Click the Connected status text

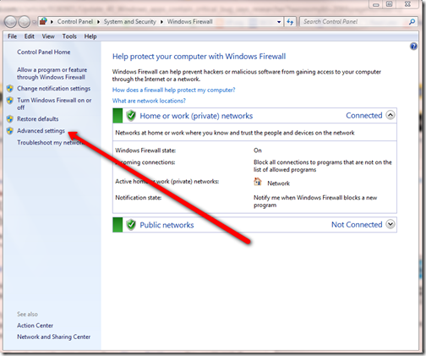364,116
